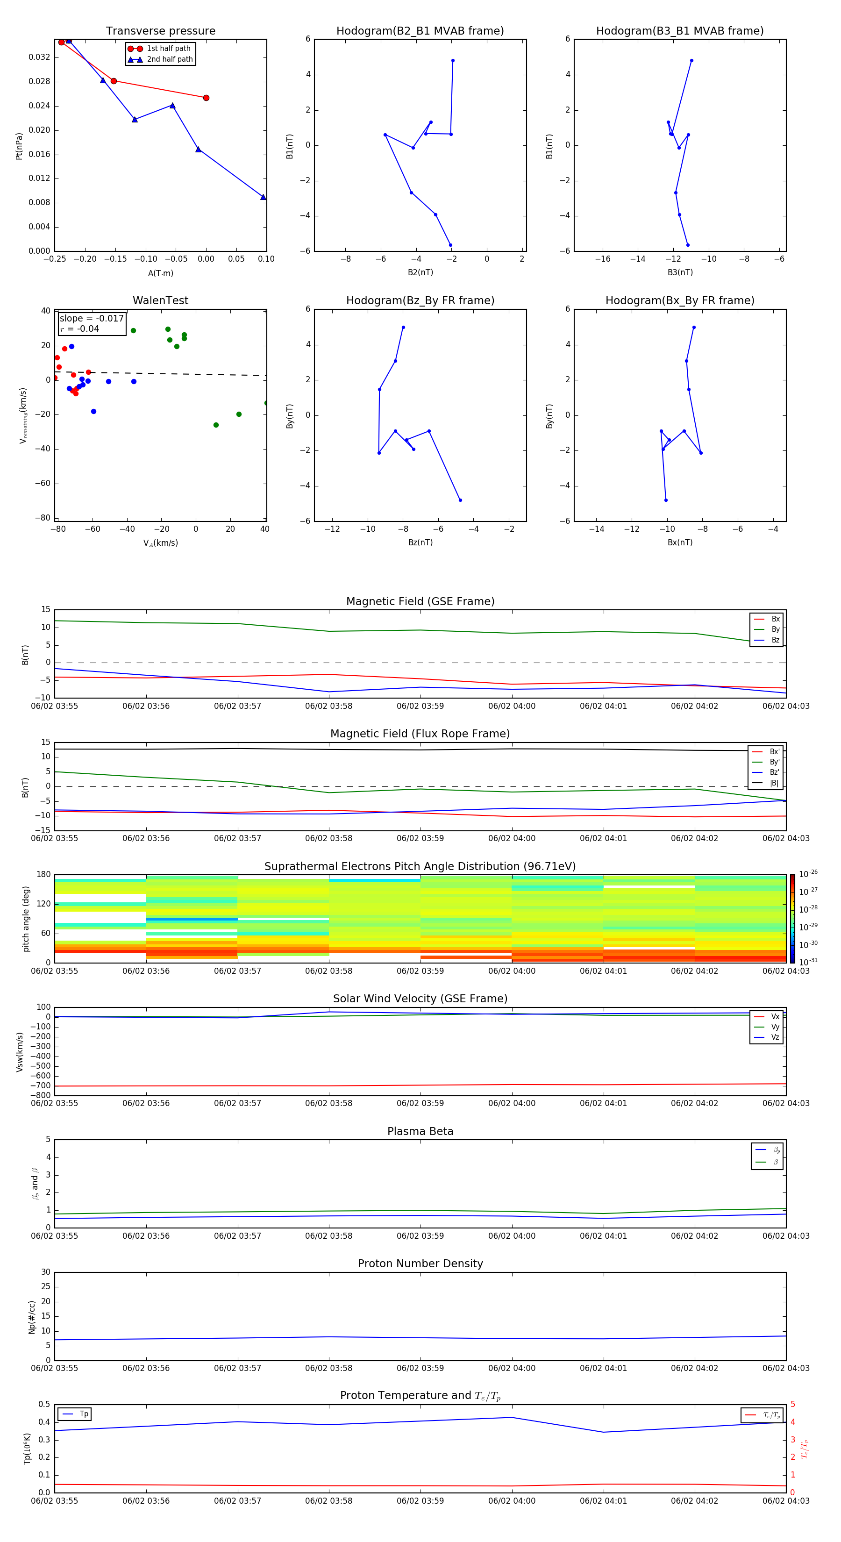Click the 'Vx' legend entry in solar wind plot
The height and width of the screenshot is (1542, 841).
coord(767,1016)
